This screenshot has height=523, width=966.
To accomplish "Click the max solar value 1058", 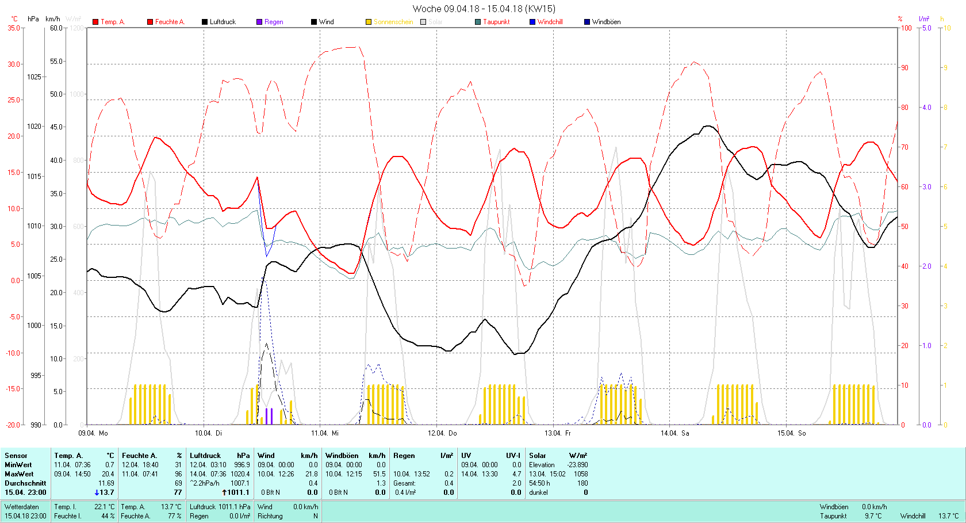I will pos(581,474).
